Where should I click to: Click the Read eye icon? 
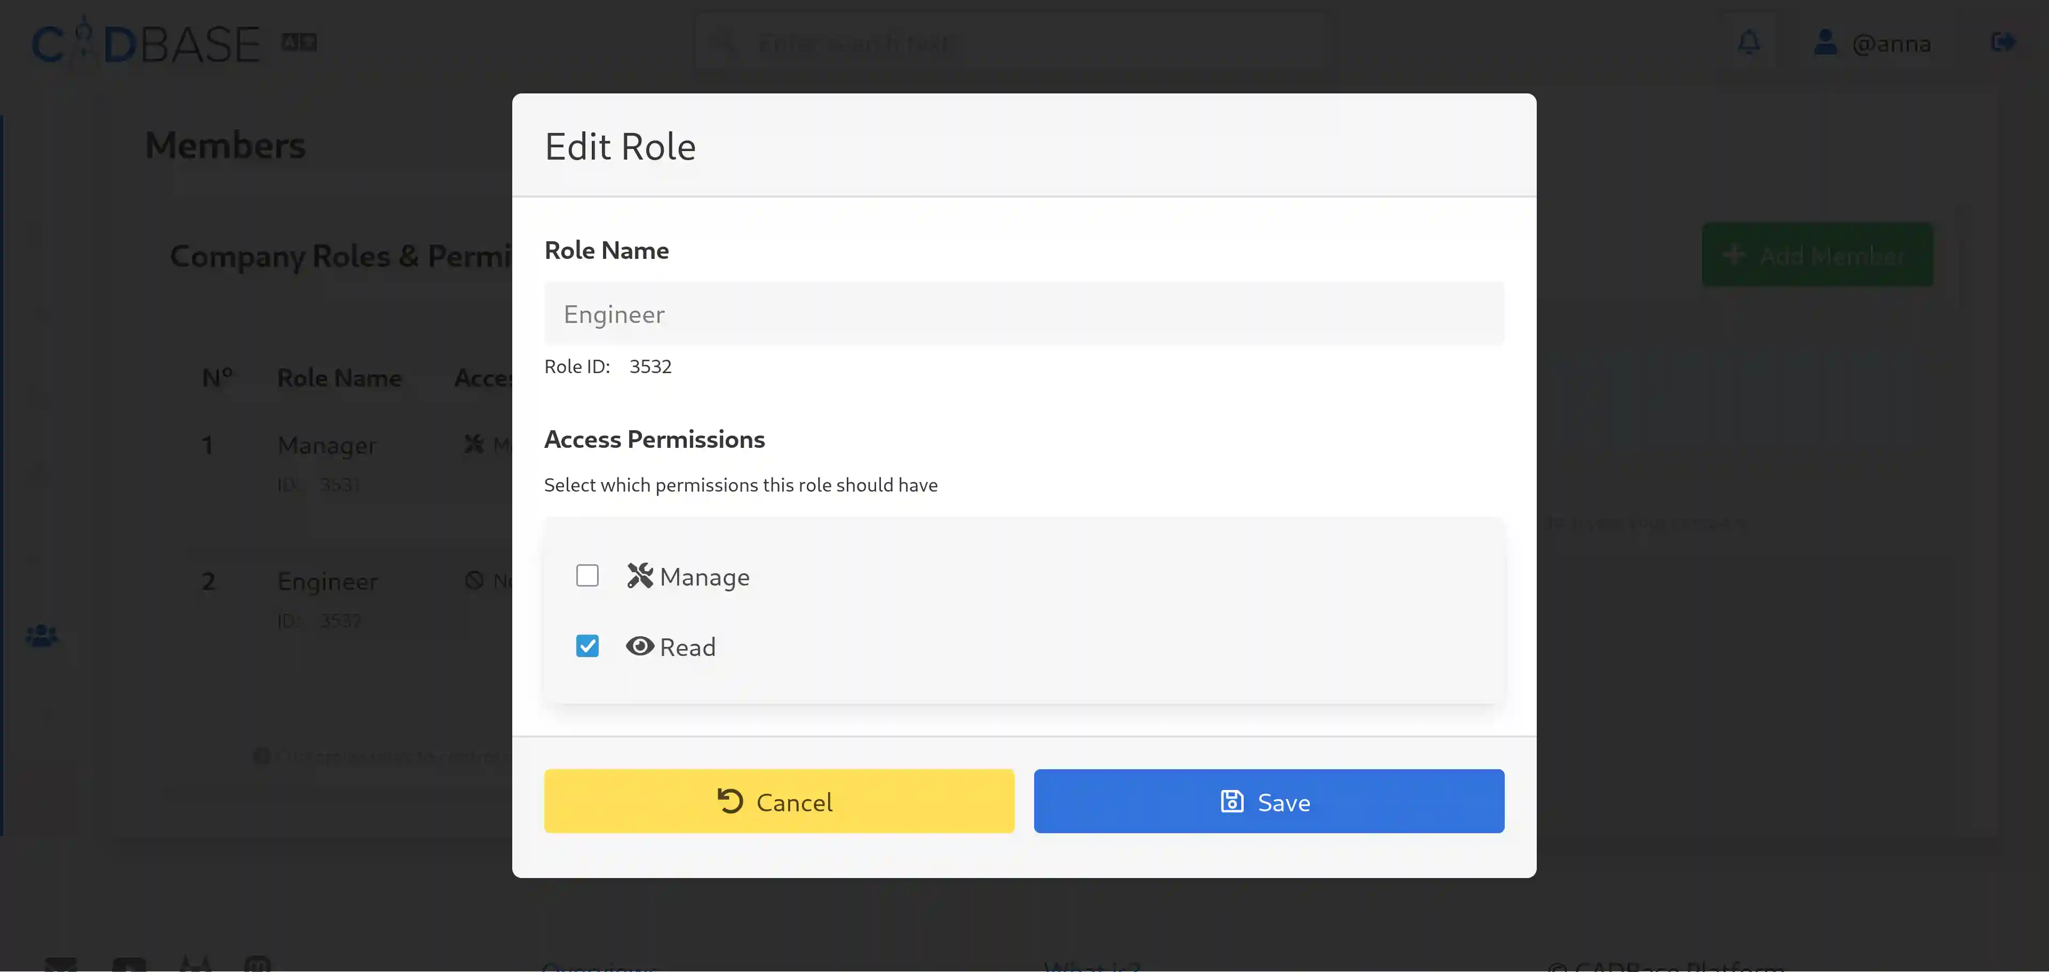[x=640, y=646]
